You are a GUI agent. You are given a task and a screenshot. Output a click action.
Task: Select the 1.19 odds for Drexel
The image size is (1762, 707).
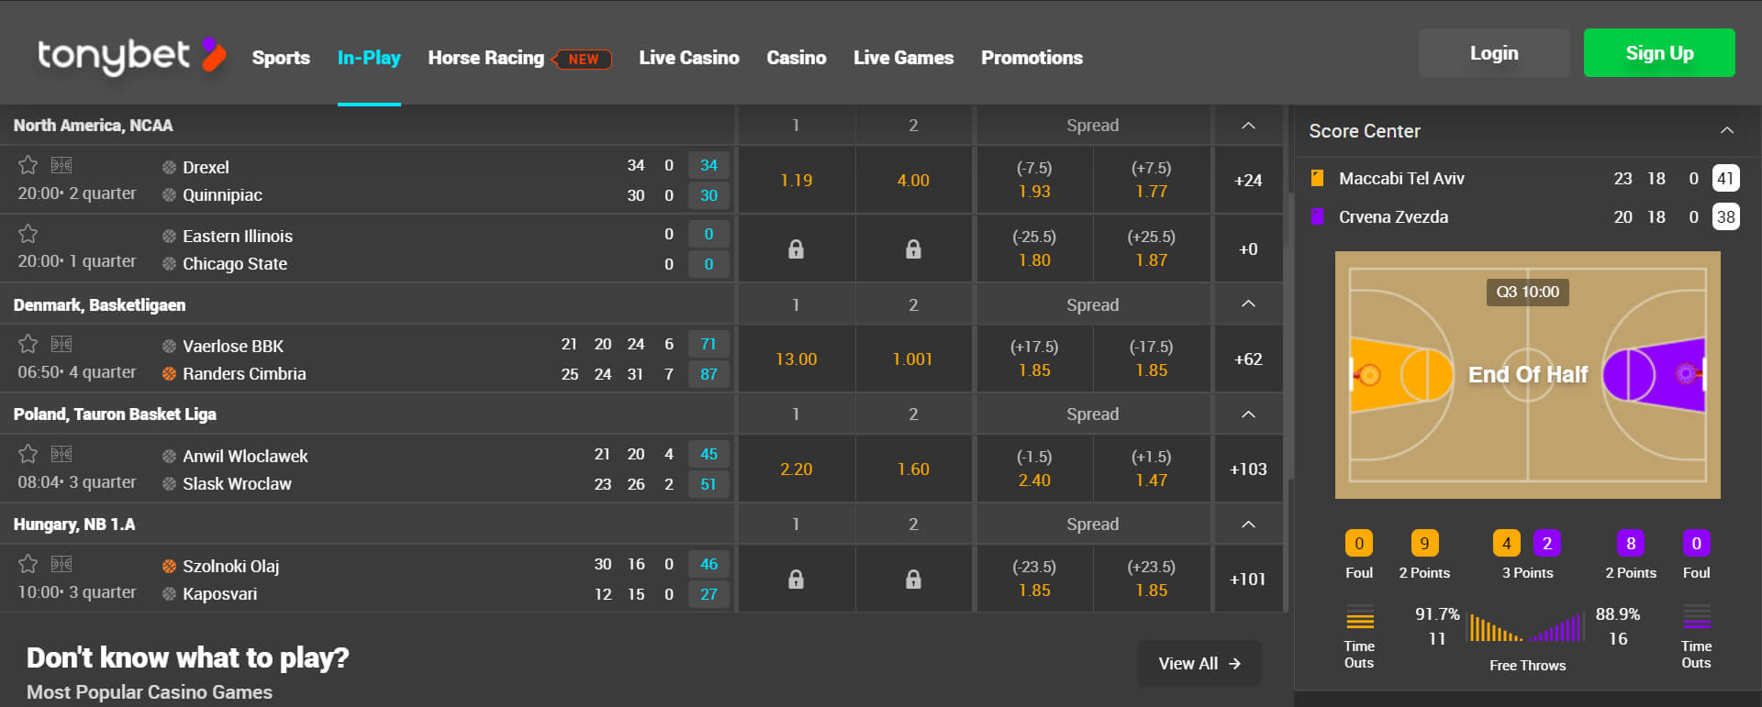point(796,180)
